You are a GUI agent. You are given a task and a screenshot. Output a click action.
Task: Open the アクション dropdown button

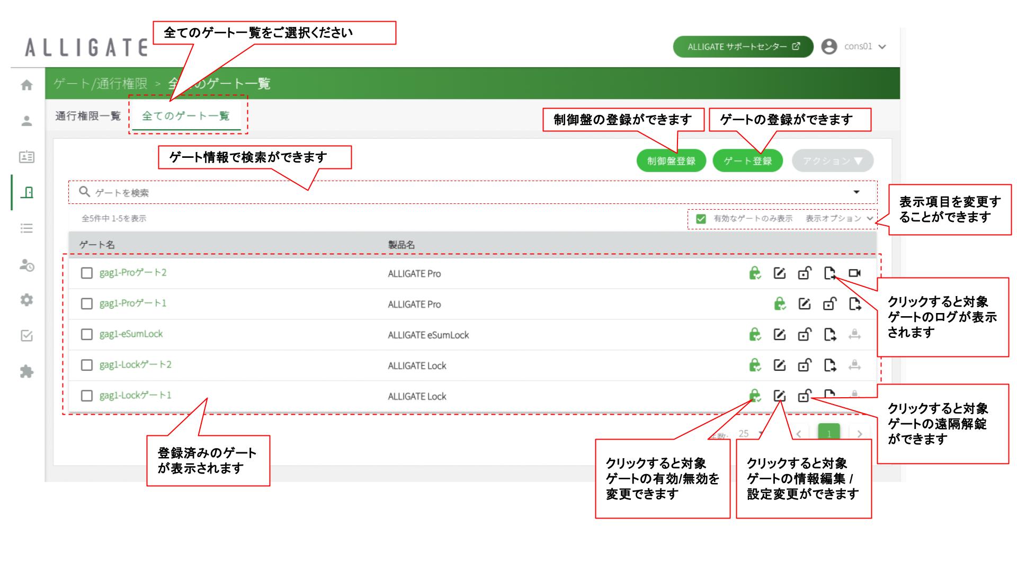833,161
